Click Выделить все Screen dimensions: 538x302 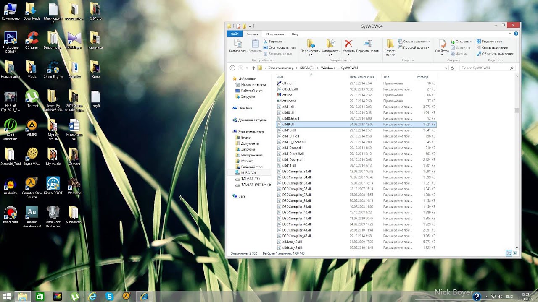coord(489,42)
